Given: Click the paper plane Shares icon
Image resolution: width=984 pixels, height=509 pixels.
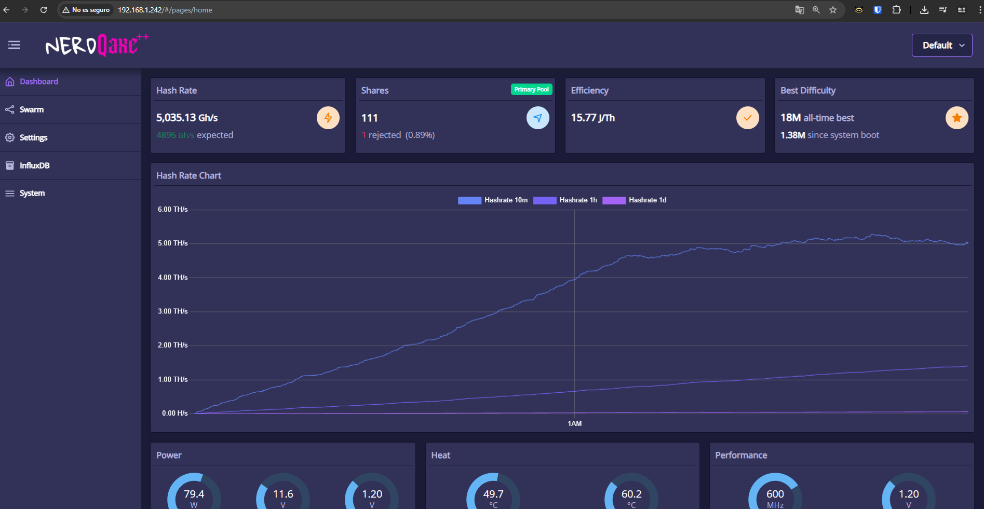Looking at the screenshot, I should pos(537,118).
